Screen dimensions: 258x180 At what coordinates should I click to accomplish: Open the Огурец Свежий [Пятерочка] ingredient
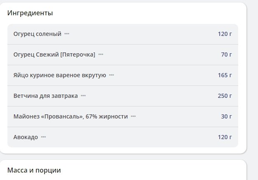pos(54,54)
